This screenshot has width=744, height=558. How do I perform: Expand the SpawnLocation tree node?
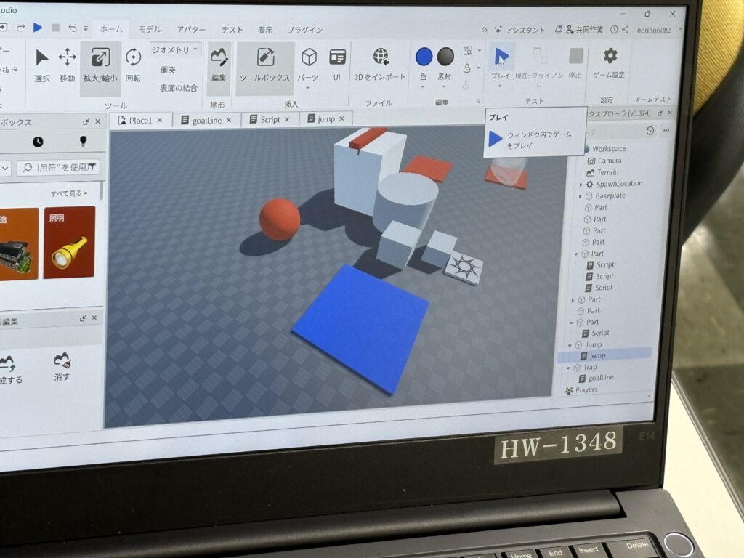coord(581,184)
